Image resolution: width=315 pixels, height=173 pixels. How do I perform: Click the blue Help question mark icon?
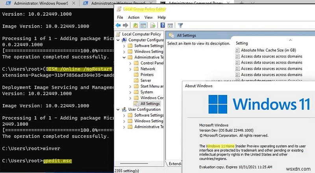click(x=163, y=25)
